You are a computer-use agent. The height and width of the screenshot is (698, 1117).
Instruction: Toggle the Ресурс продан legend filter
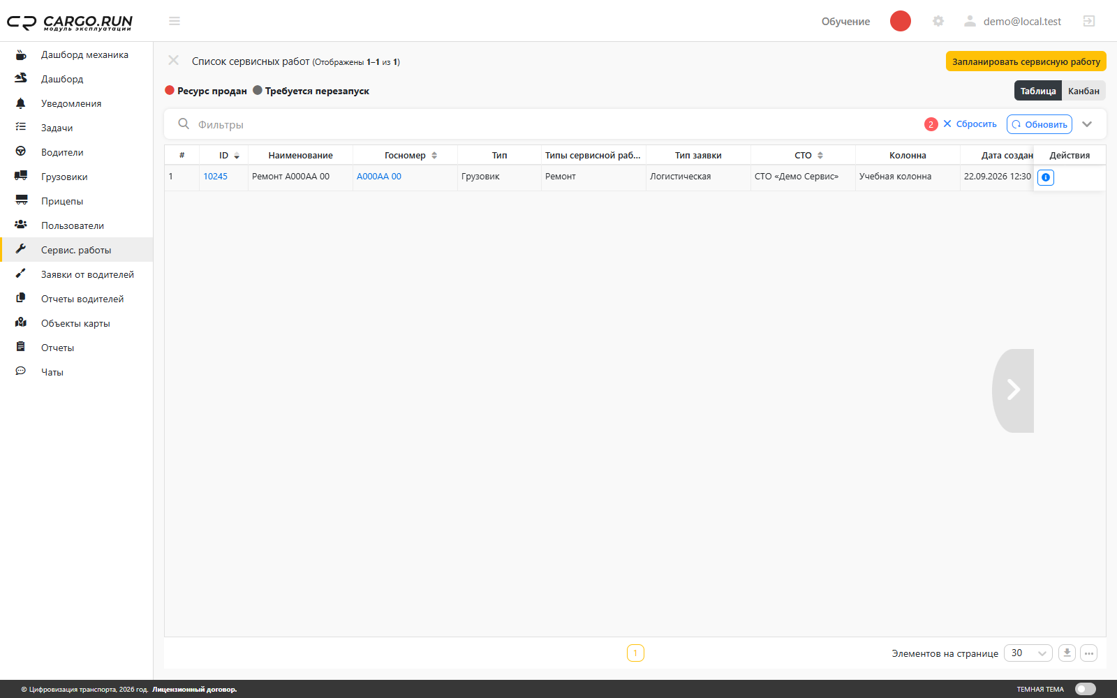tap(206, 91)
